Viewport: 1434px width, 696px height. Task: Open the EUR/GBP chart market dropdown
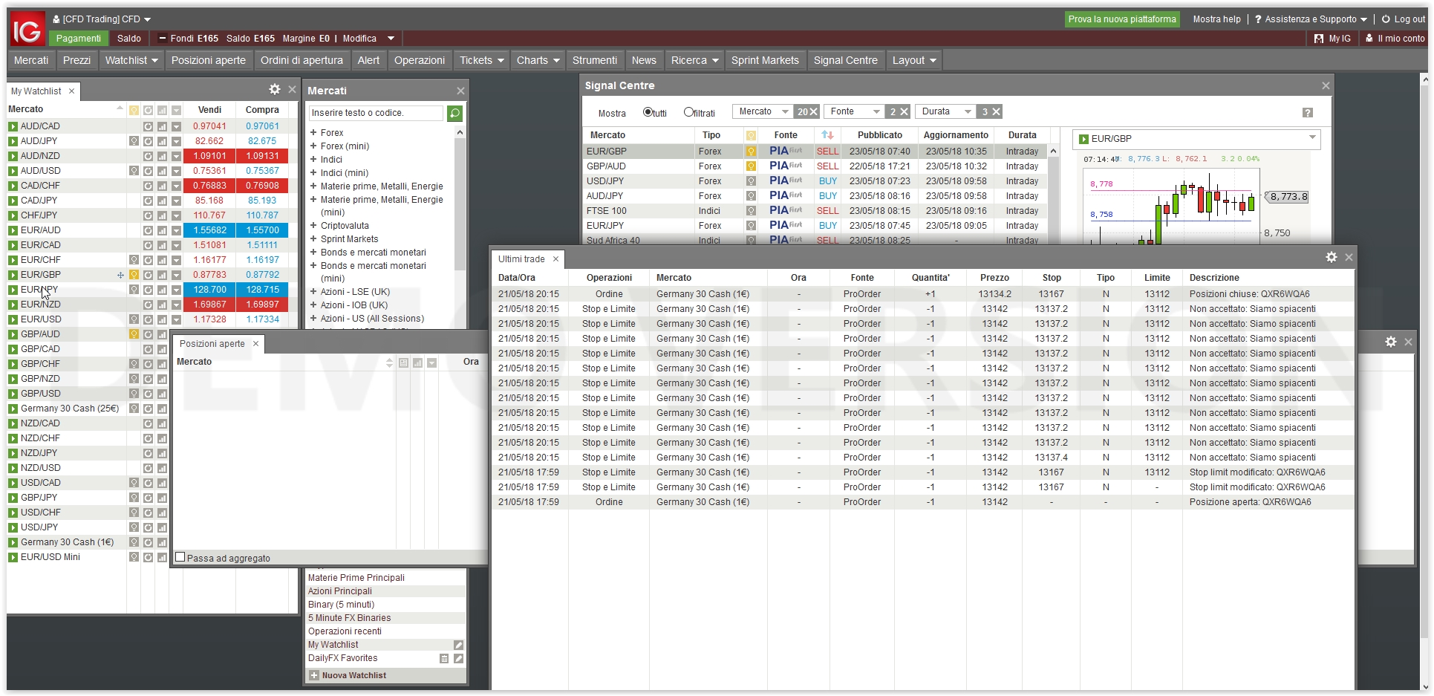click(1312, 137)
